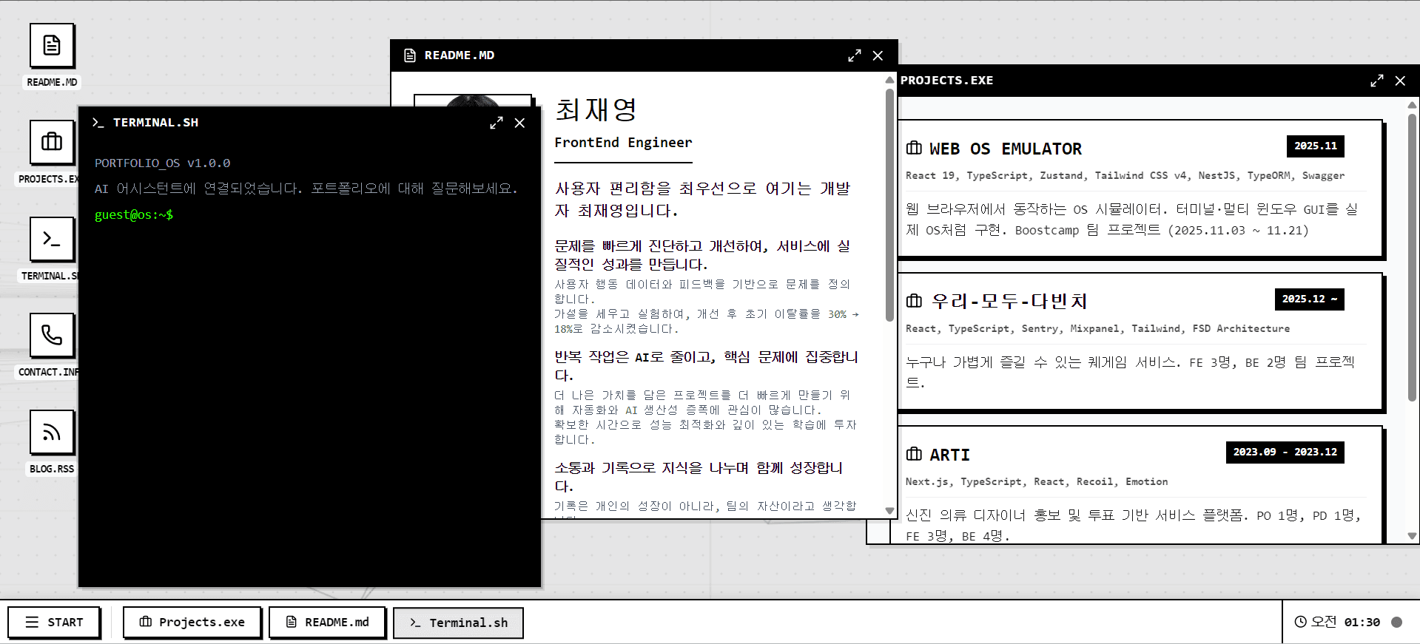The image size is (1420, 644).
Task: Click the status dot next to the clock
Action: click(1397, 622)
